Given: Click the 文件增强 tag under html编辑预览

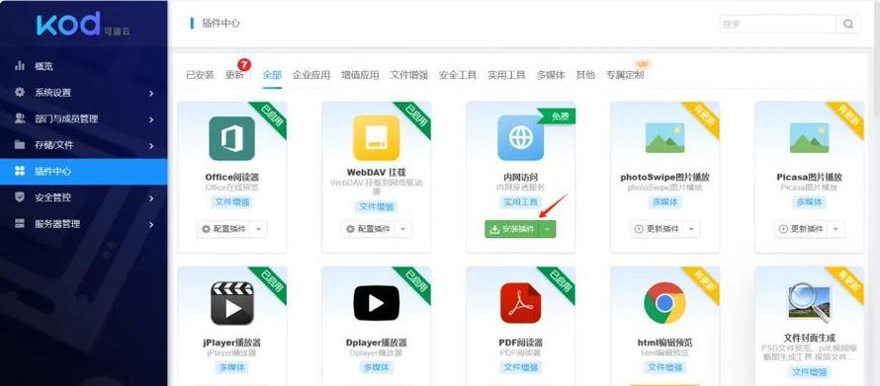Looking at the screenshot, I should click(x=664, y=367).
